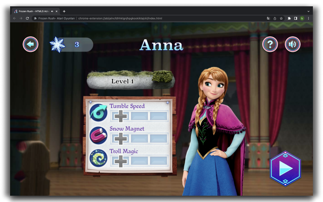Click the Anna title text
The width and height of the screenshot is (323, 202).
[x=161, y=45]
